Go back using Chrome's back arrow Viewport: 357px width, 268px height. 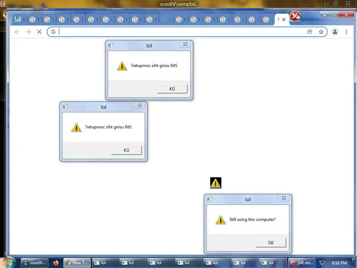click(17, 32)
